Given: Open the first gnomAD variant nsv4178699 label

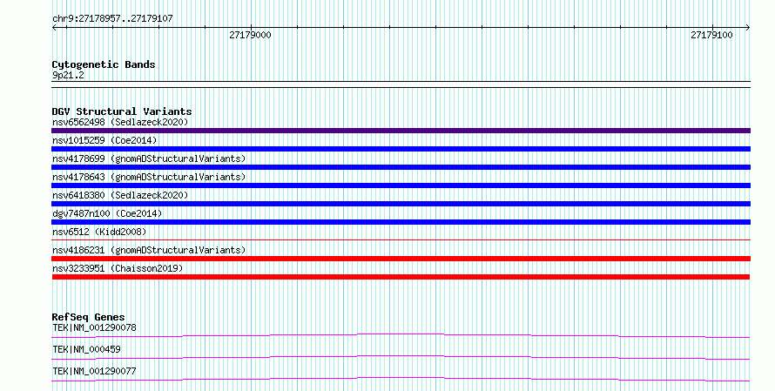Looking at the screenshot, I should 149,158.
